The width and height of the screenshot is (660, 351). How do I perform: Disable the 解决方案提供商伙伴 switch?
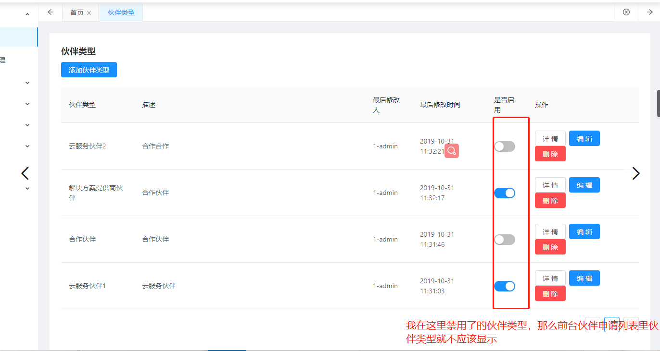pos(505,193)
